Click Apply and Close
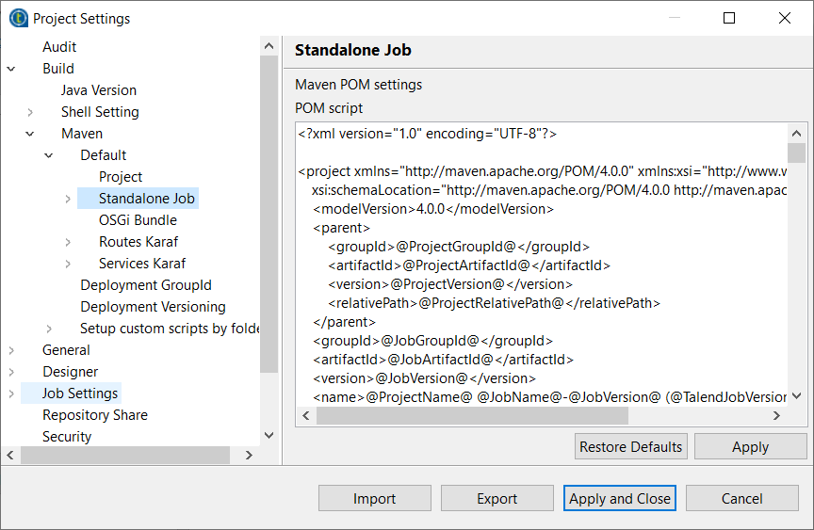Viewport: 814px width, 530px height. tap(620, 499)
